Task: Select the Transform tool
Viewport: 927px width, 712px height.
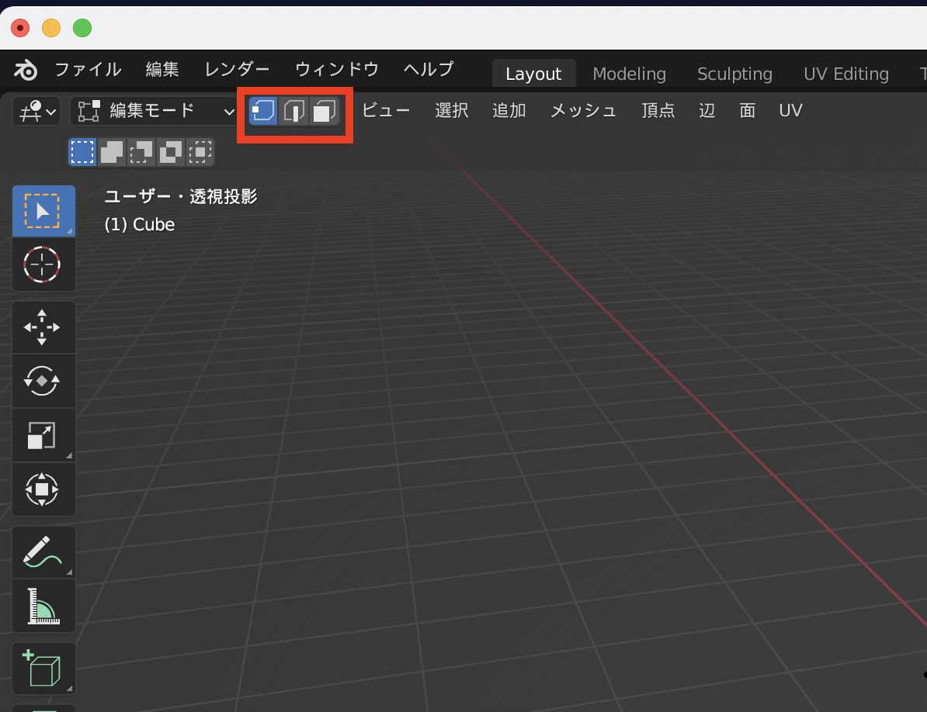Action: tap(43, 489)
